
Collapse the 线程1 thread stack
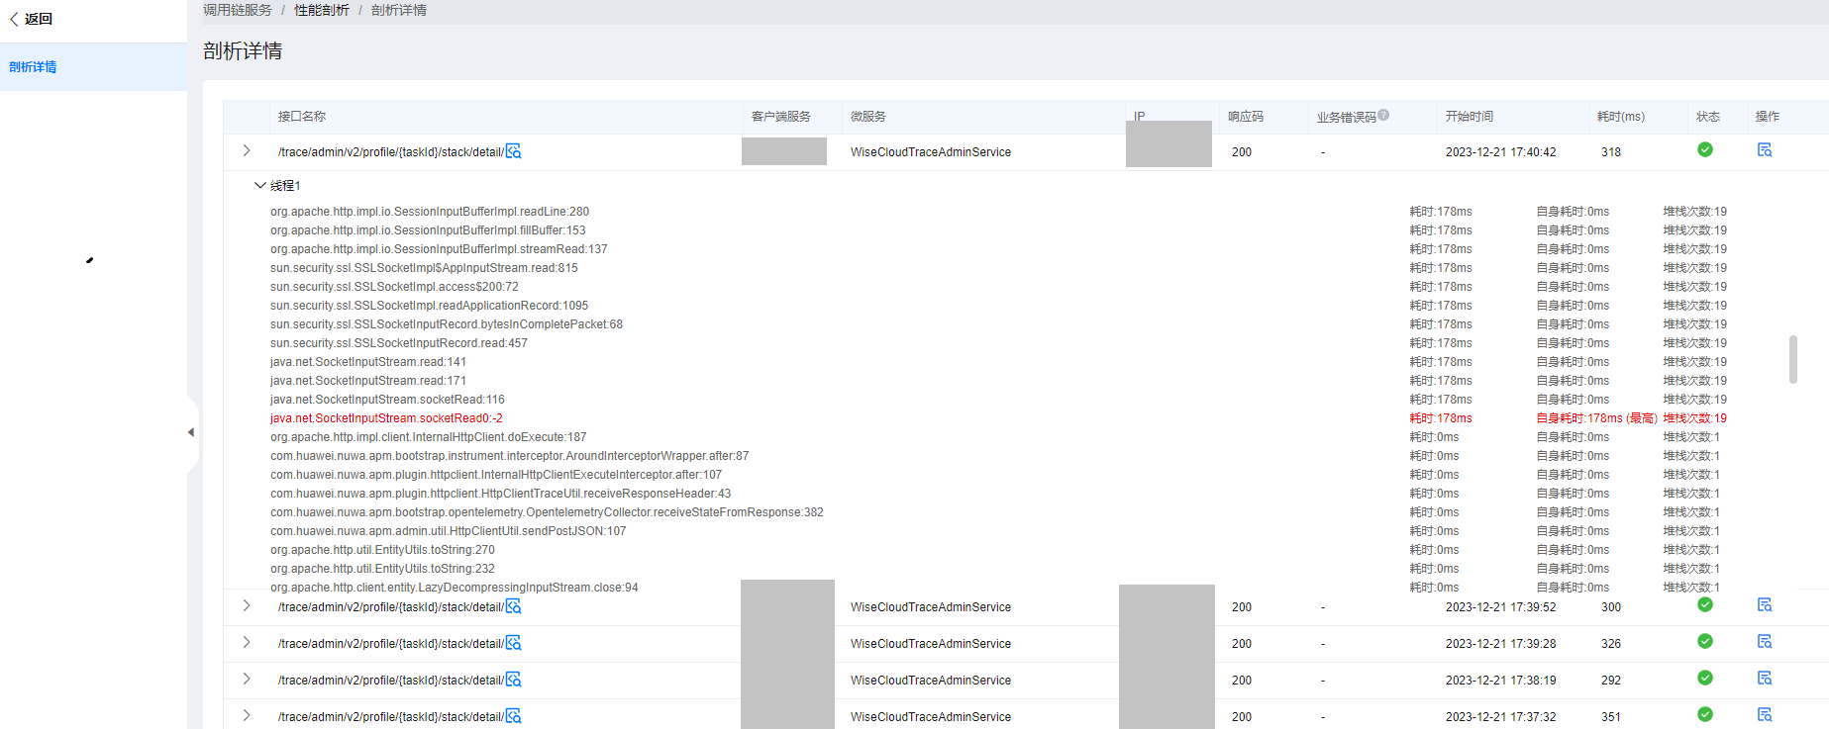pos(259,185)
